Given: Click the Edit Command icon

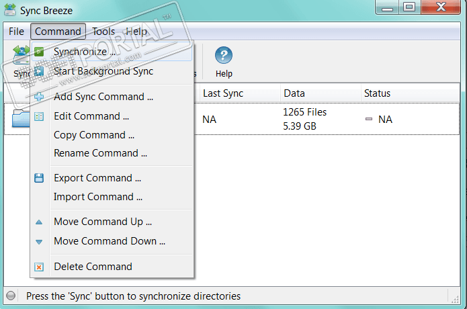Looking at the screenshot, I should click(x=40, y=116).
